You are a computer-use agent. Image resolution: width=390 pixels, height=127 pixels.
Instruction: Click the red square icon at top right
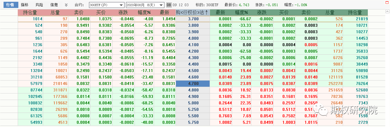click(x=387, y=2)
